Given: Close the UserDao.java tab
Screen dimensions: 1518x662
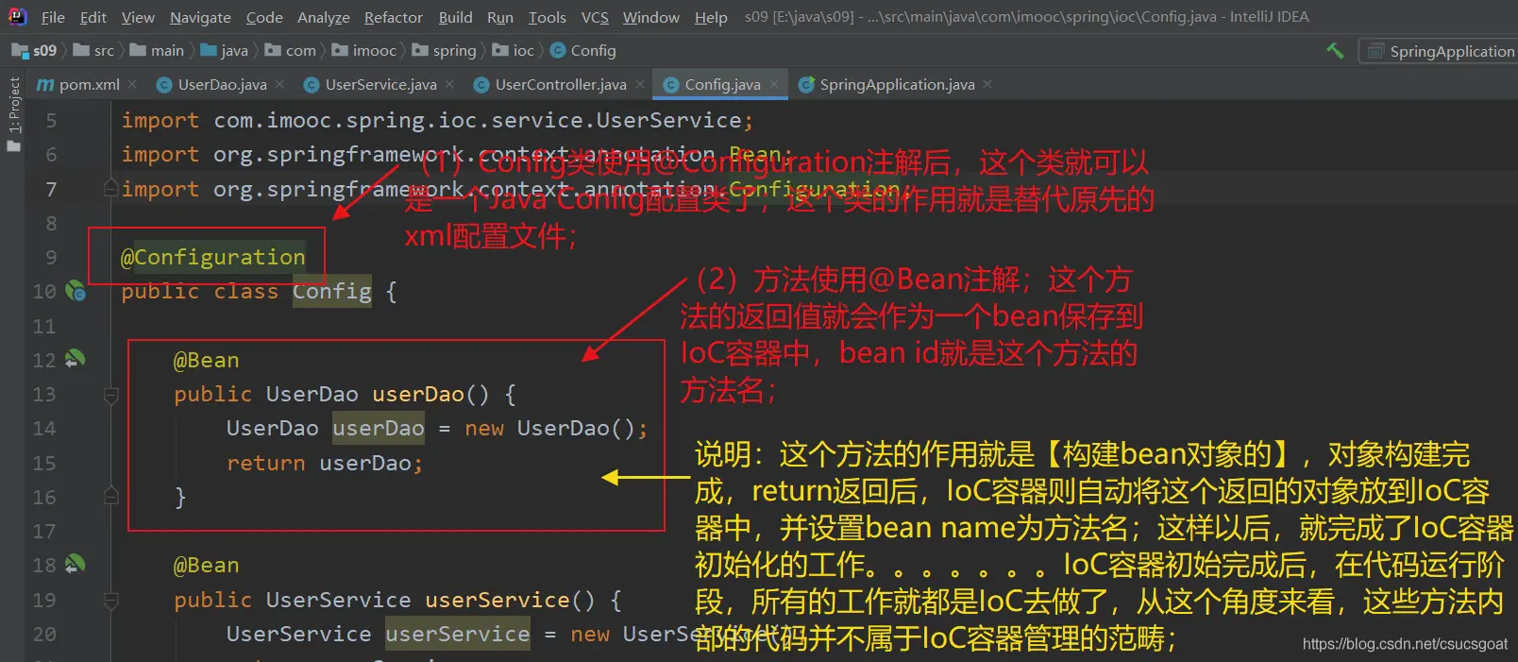Looking at the screenshot, I should click(279, 84).
